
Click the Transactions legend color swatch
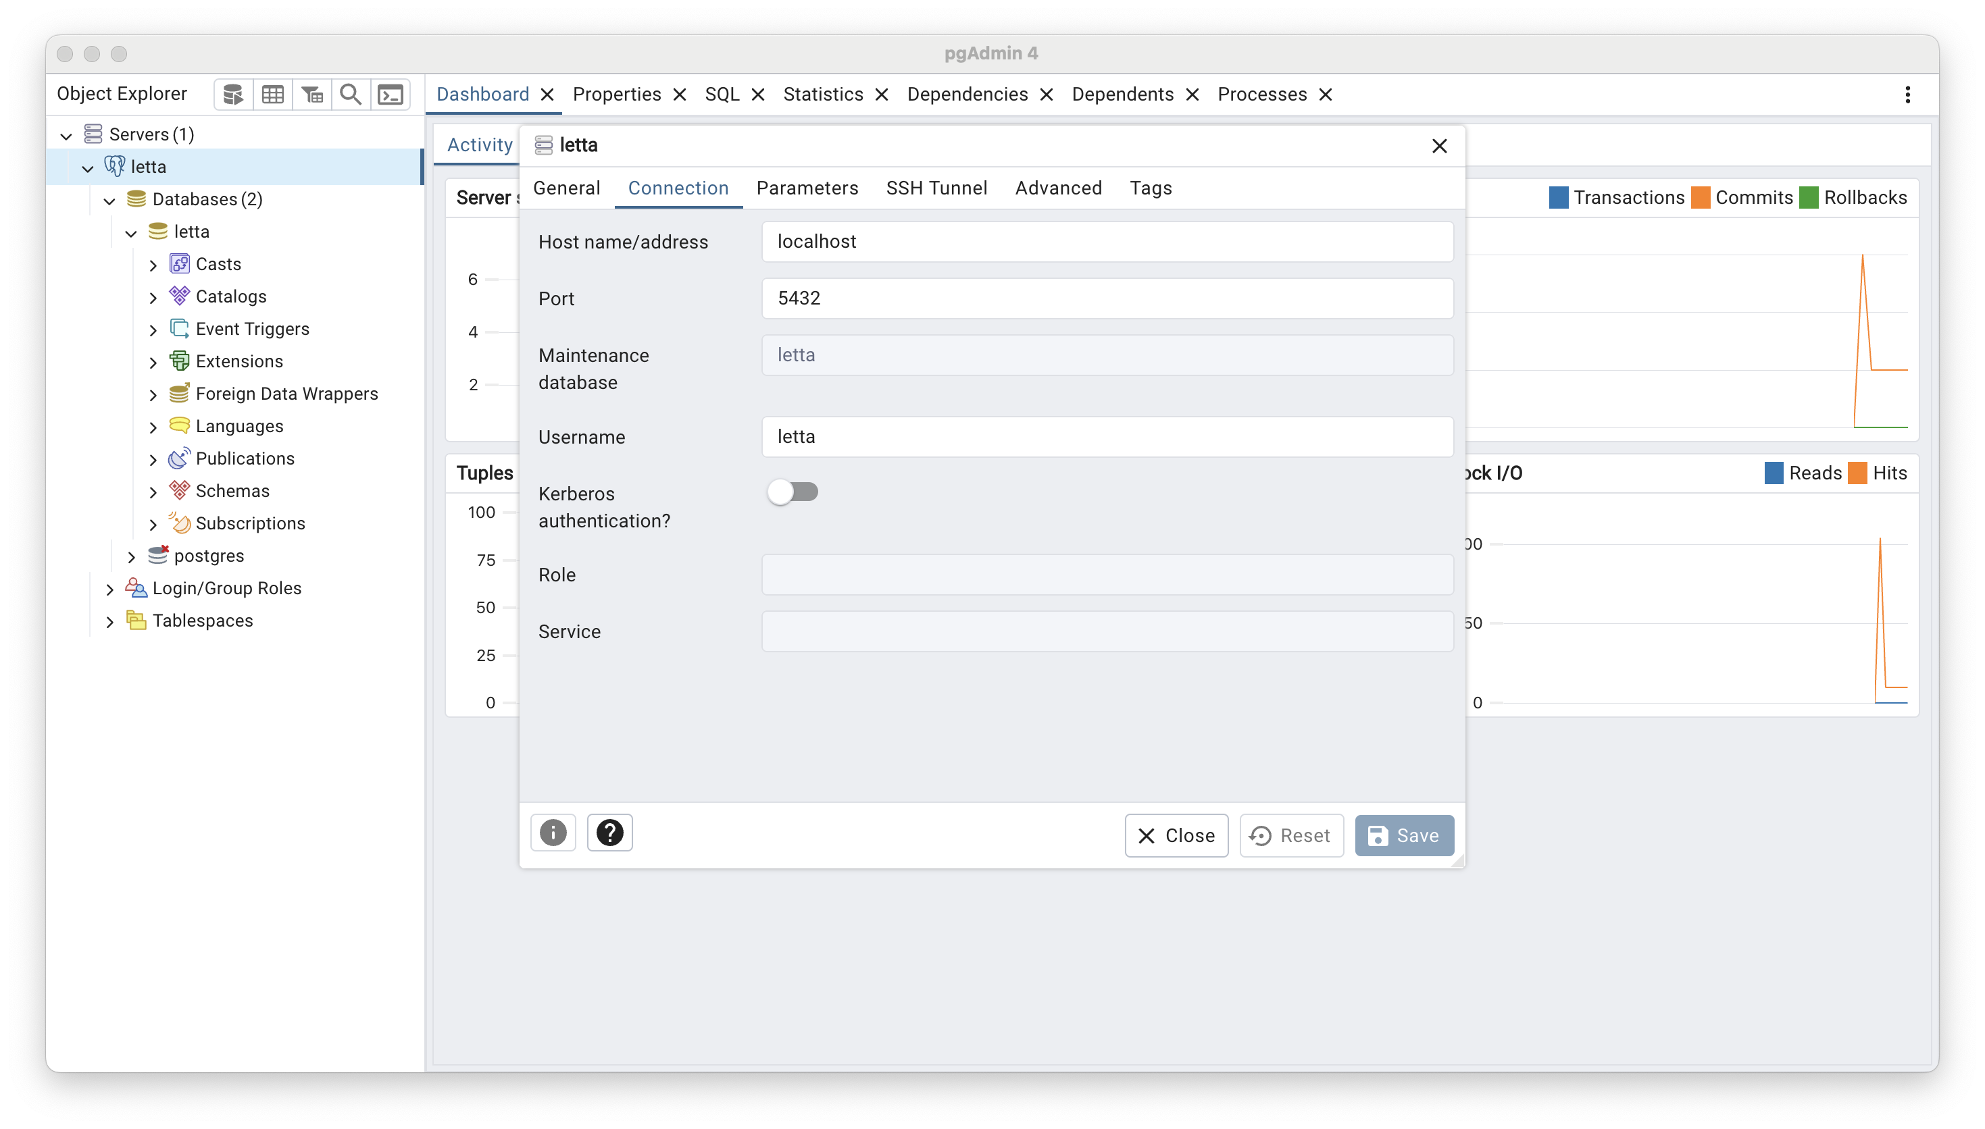coord(1559,197)
